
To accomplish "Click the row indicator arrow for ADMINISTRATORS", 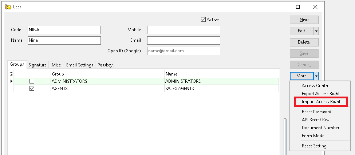I will [x=11, y=81].
